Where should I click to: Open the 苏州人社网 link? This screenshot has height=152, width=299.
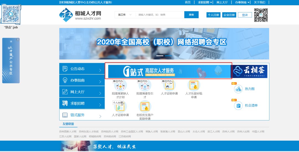[243, 132]
